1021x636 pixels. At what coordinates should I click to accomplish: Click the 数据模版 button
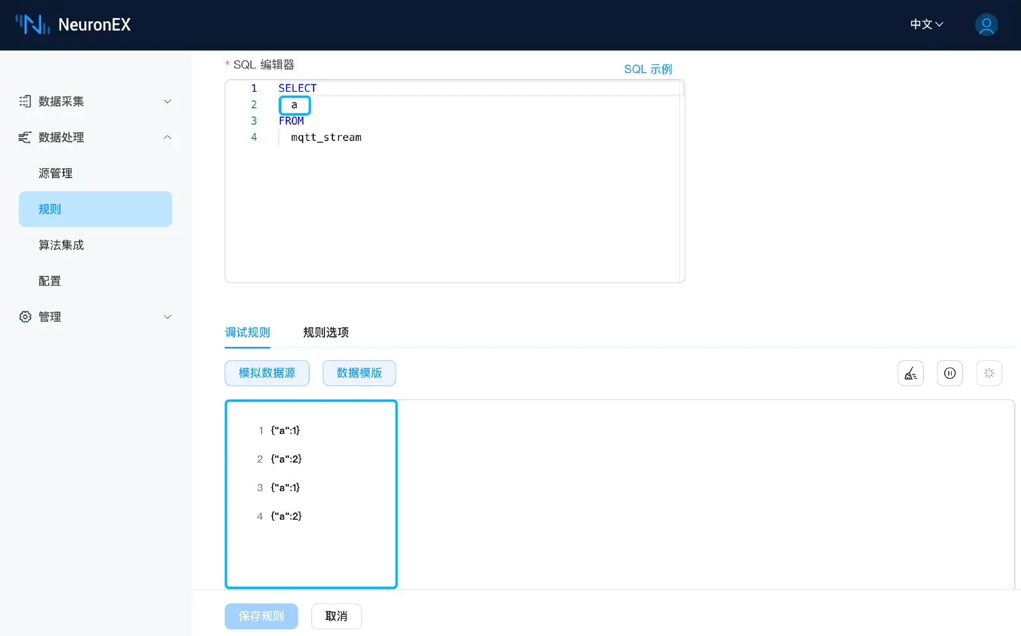[x=359, y=373]
